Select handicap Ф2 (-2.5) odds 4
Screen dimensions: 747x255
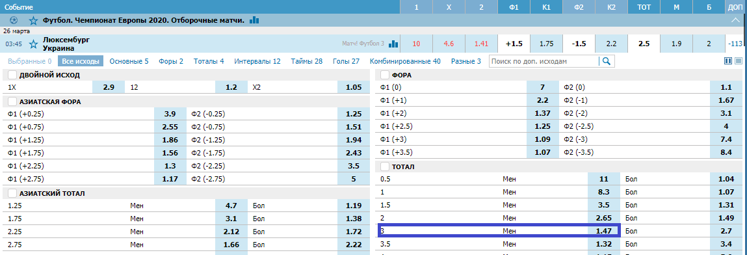(726, 127)
